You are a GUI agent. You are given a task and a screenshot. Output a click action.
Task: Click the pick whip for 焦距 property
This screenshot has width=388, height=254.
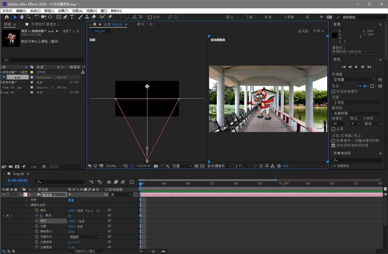click(x=109, y=221)
